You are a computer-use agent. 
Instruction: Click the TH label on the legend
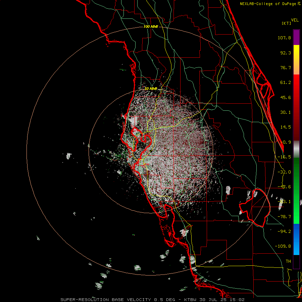(288, 261)
